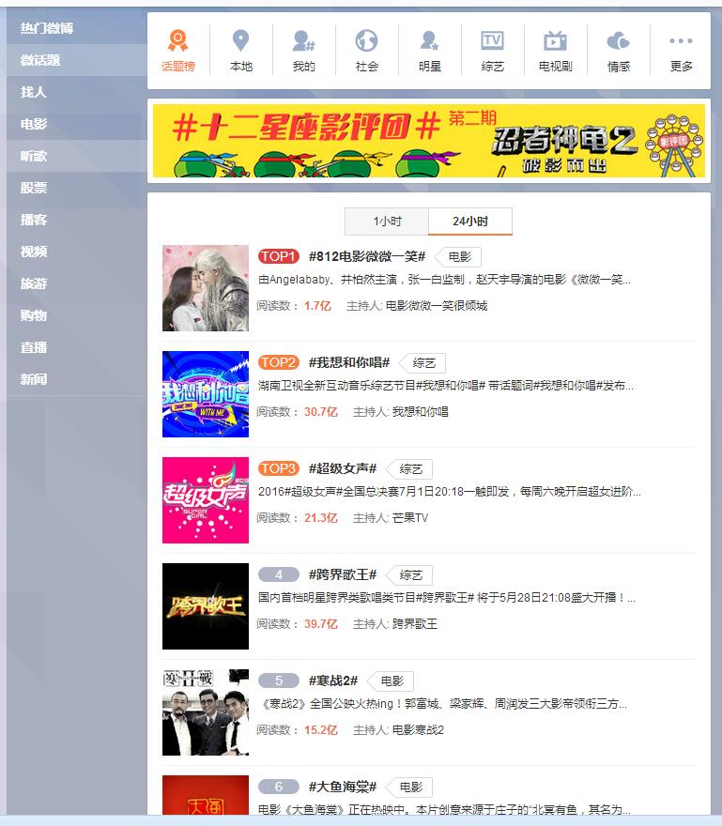
Task: Visit host 电影寒战2 profile
Action: [418, 730]
